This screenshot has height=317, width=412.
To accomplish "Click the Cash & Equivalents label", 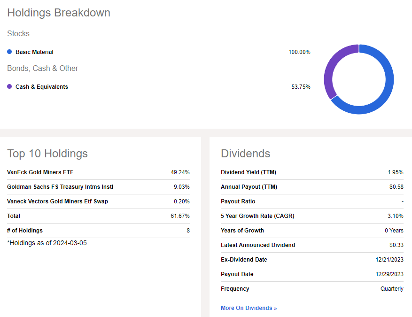I will pos(42,87).
